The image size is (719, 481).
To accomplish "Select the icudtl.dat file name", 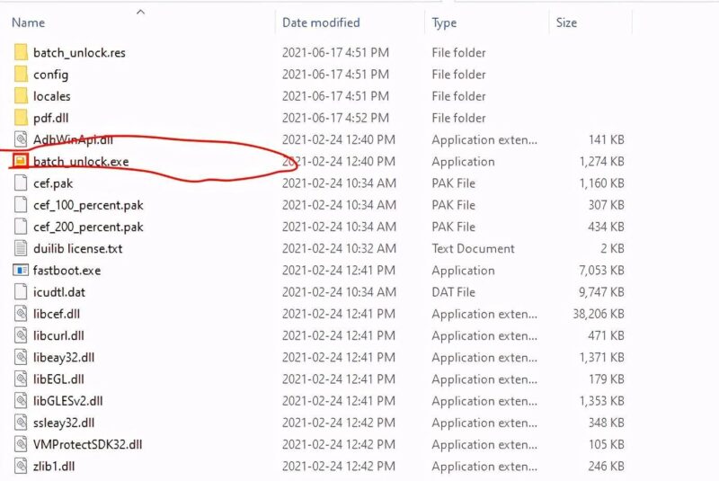I will (59, 292).
